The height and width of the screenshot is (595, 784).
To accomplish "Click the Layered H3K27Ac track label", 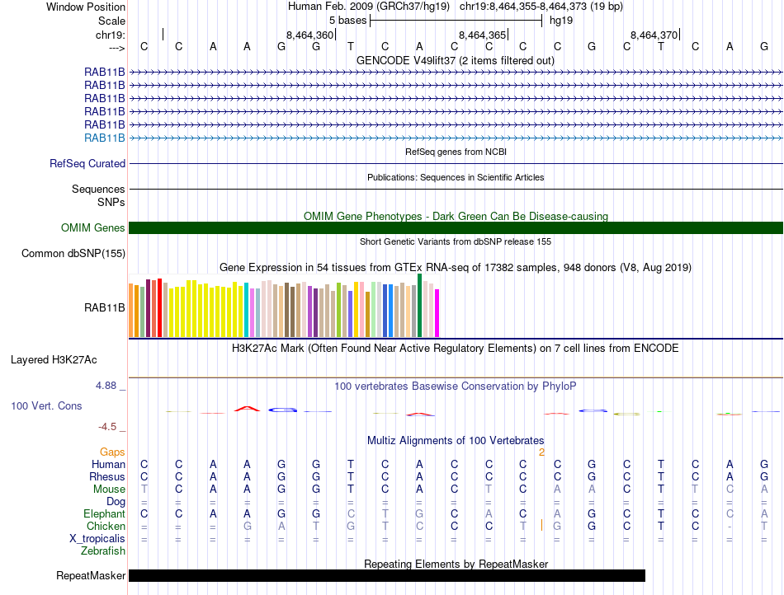I will (54, 360).
